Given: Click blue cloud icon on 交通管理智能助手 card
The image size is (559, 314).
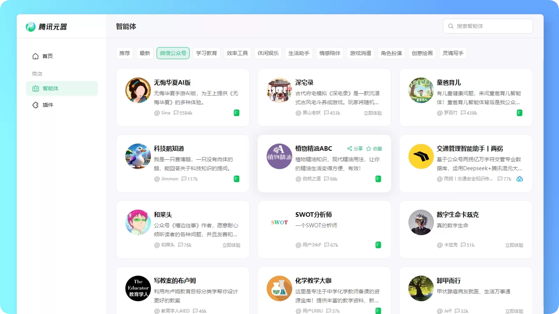Looking at the screenshot, I should coord(520,179).
